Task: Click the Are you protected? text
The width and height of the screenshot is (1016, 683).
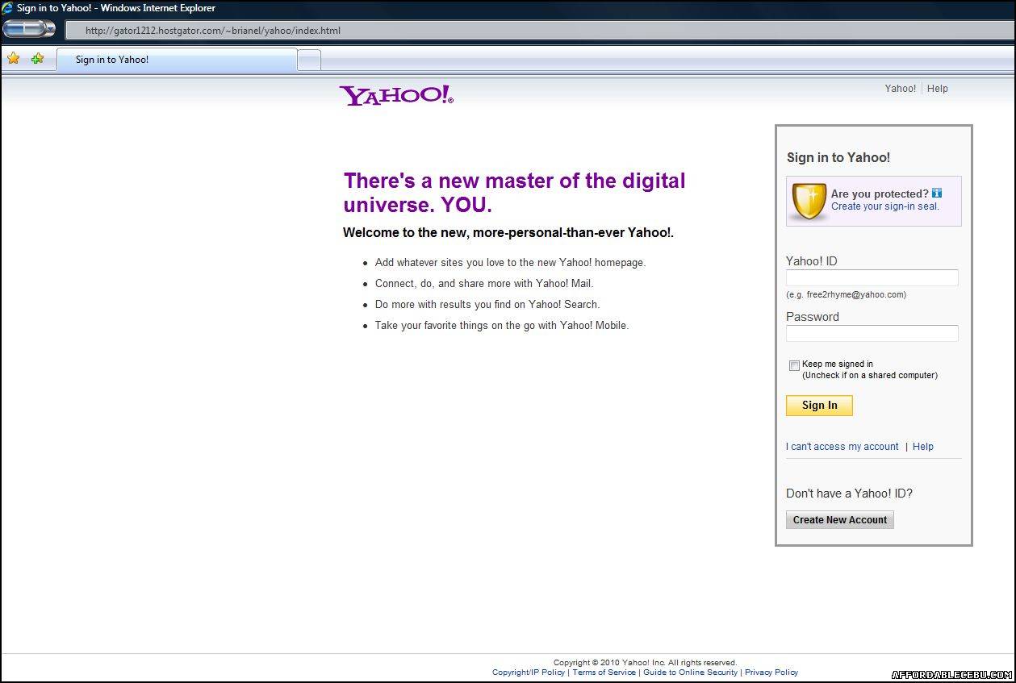Action: 880,194
